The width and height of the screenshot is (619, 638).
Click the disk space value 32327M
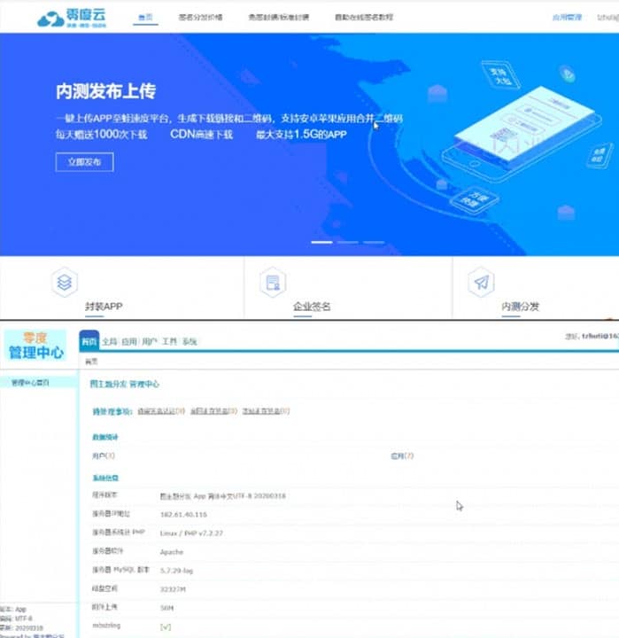pos(173,589)
